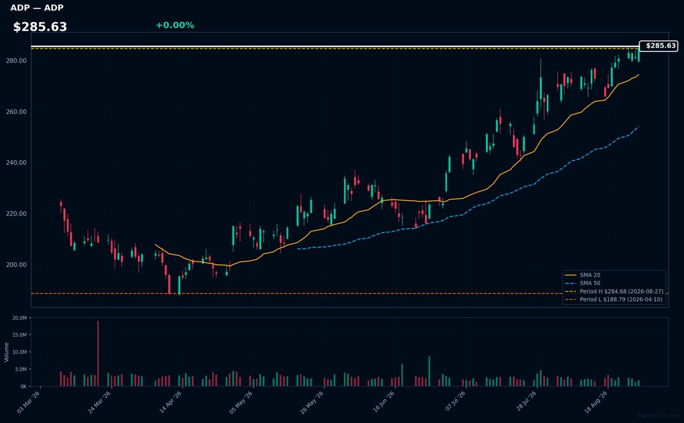
Task: Click the tallest volume spike bar in March
Action: [x=98, y=353]
